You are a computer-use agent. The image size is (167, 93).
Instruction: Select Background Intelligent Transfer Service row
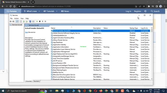100,65
